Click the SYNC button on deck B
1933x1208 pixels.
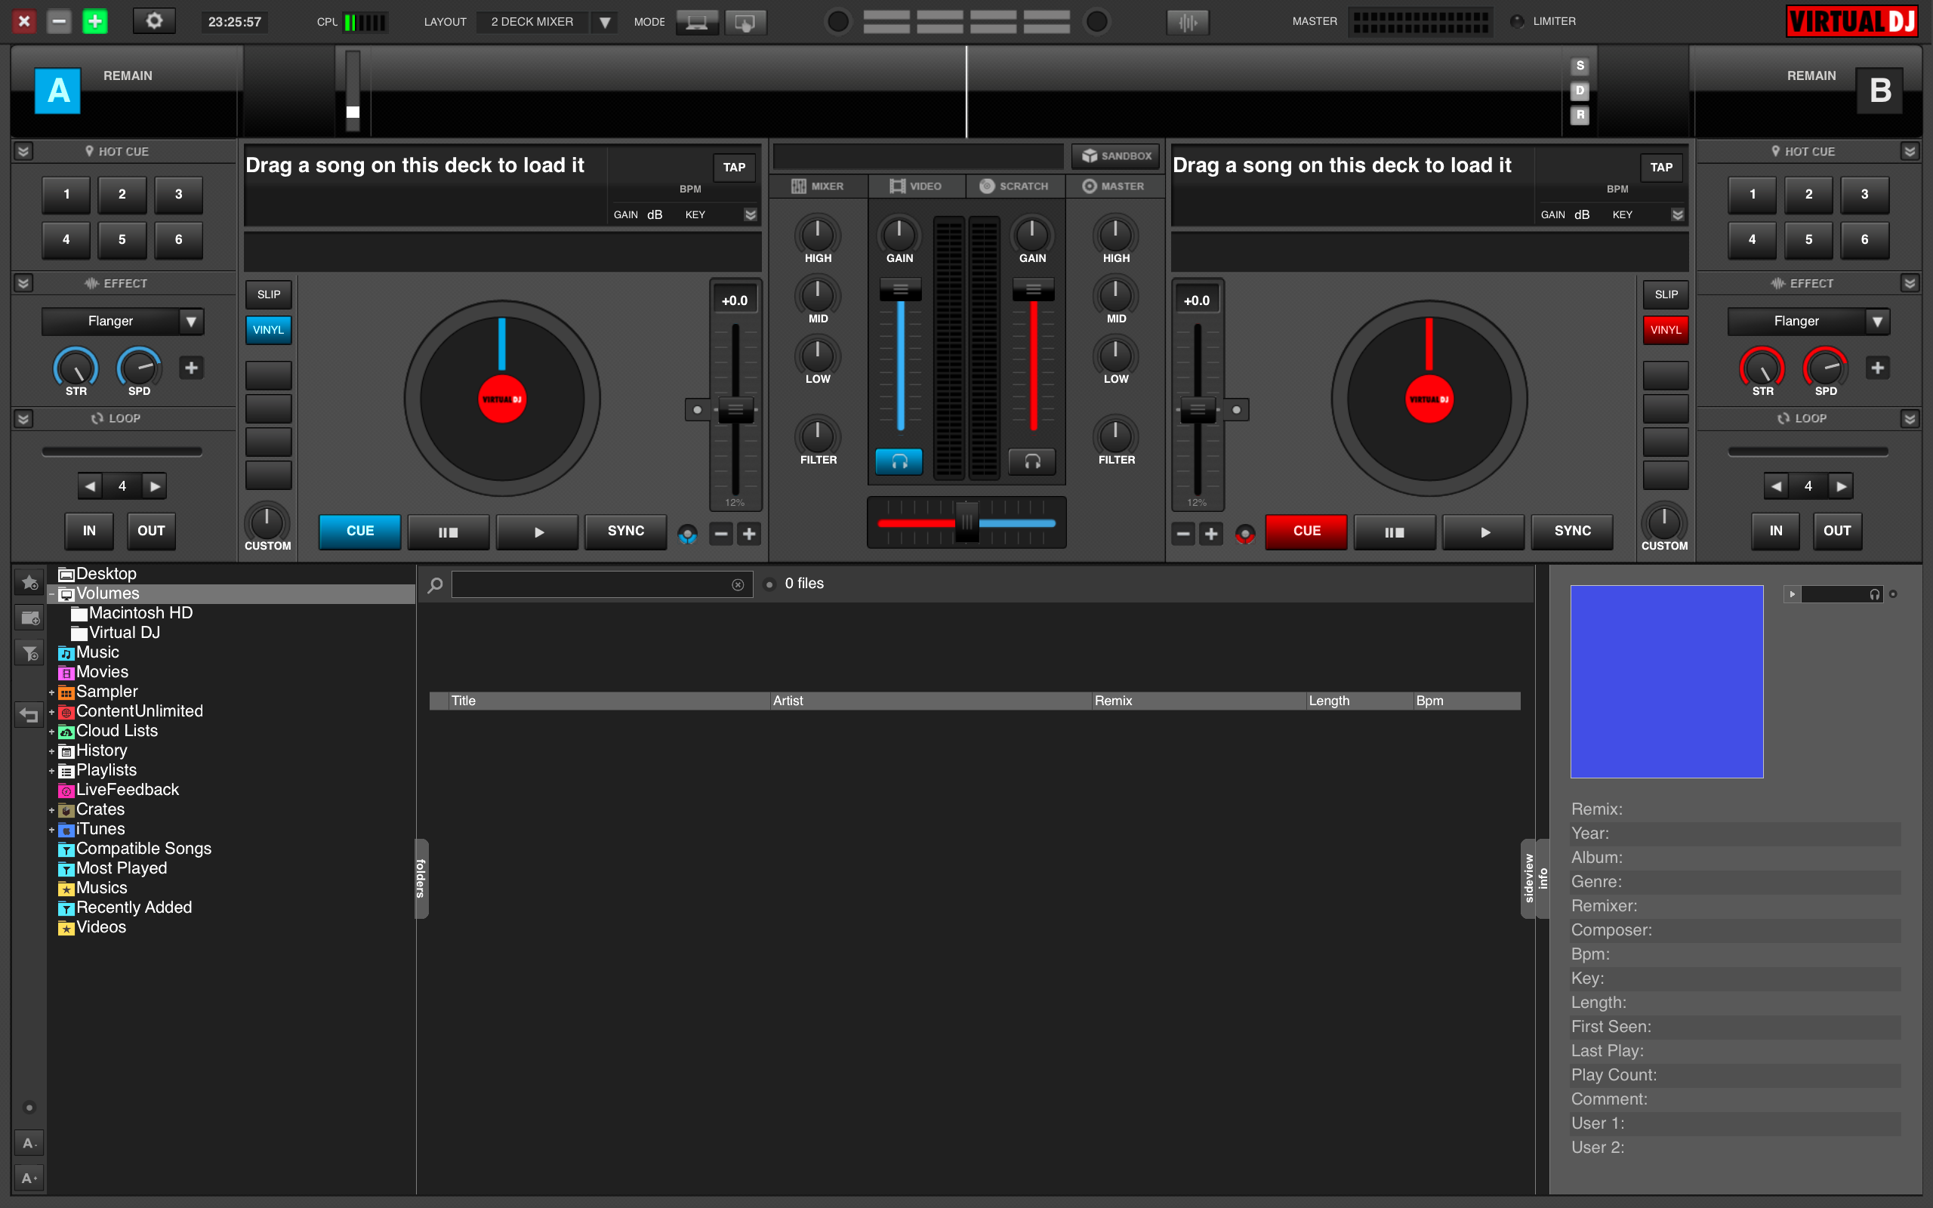1574,530
